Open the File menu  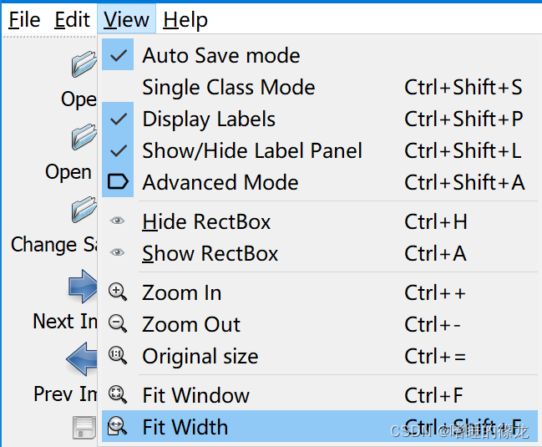(x=24, y=19)
